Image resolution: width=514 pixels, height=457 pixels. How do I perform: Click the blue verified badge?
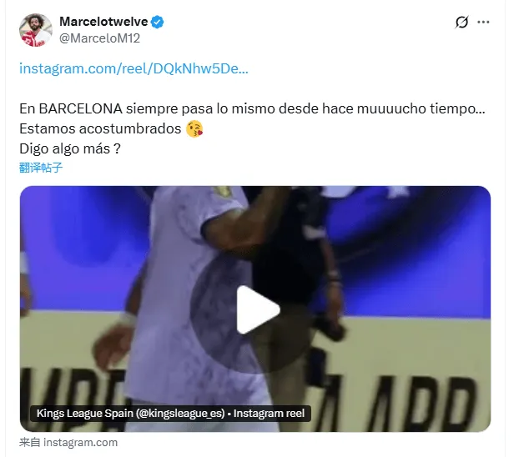click(158, 22)
